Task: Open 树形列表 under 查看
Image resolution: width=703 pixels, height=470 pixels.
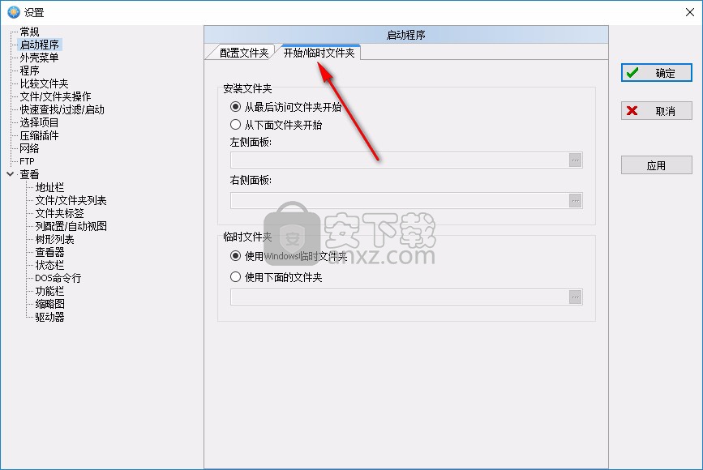Action: (54, 239)
